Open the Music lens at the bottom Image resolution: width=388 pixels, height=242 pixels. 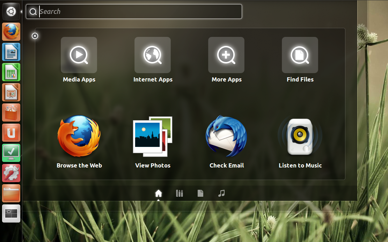pyautogui.click(x=221, y=193)
